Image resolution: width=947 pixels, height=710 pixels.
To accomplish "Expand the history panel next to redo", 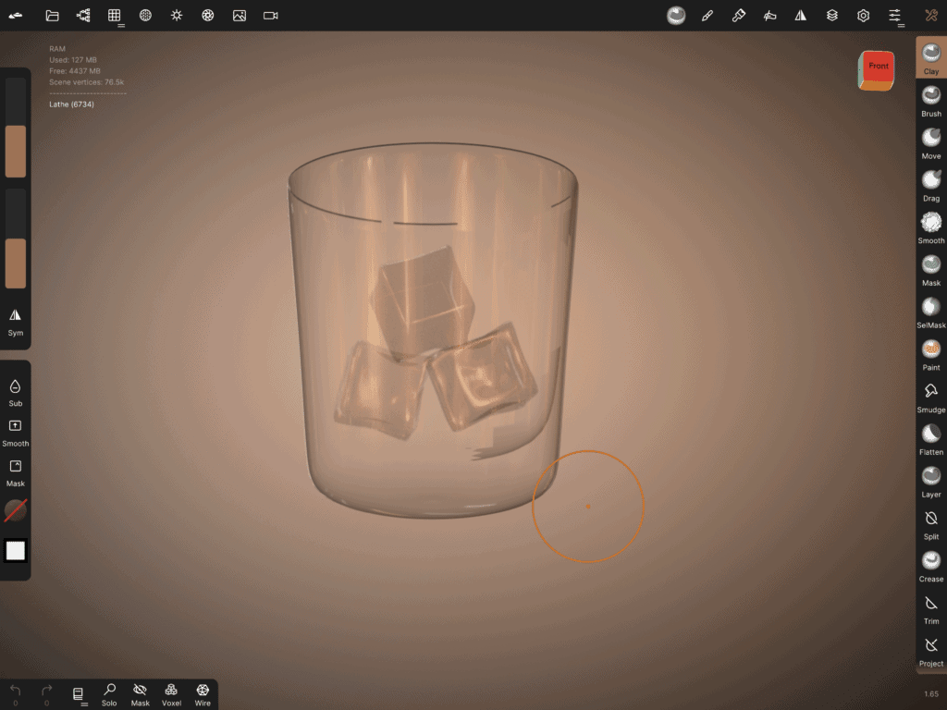I will coord(79,694).
